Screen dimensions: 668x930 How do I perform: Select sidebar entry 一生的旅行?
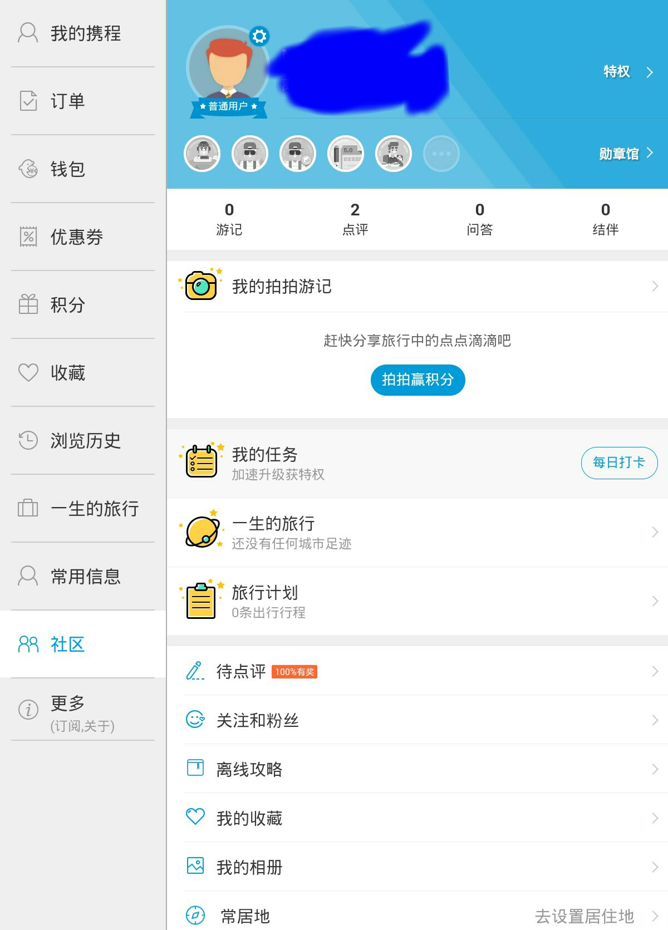pos(83,509)
